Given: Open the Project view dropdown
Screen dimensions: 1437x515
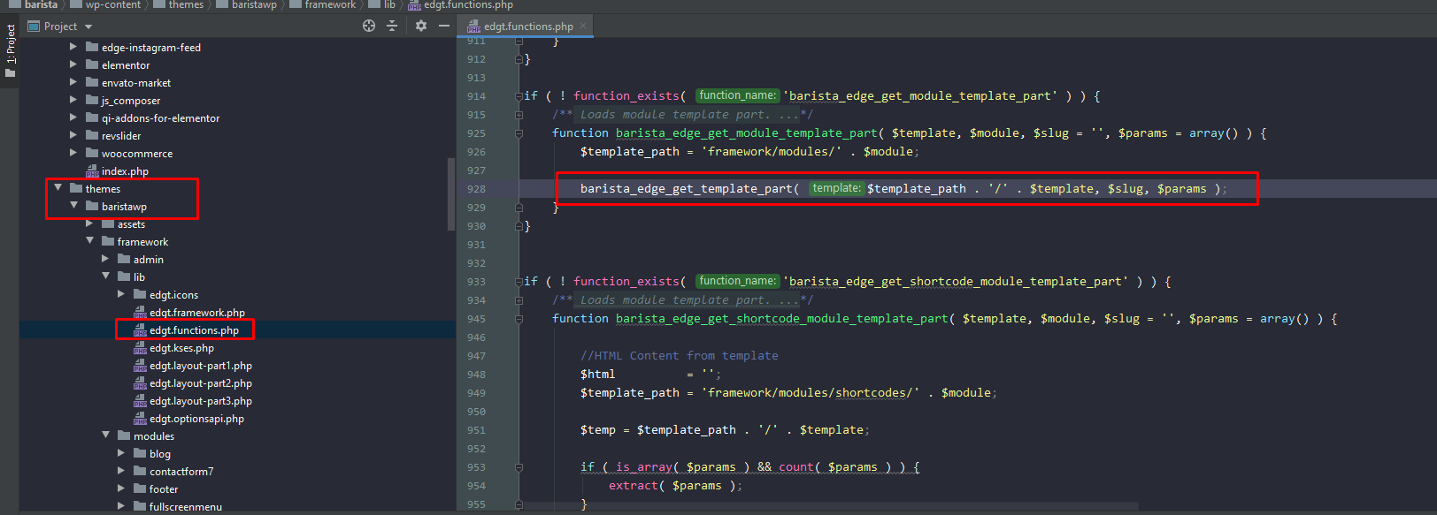Looking at the screenshot, I should tap(88, 27).
